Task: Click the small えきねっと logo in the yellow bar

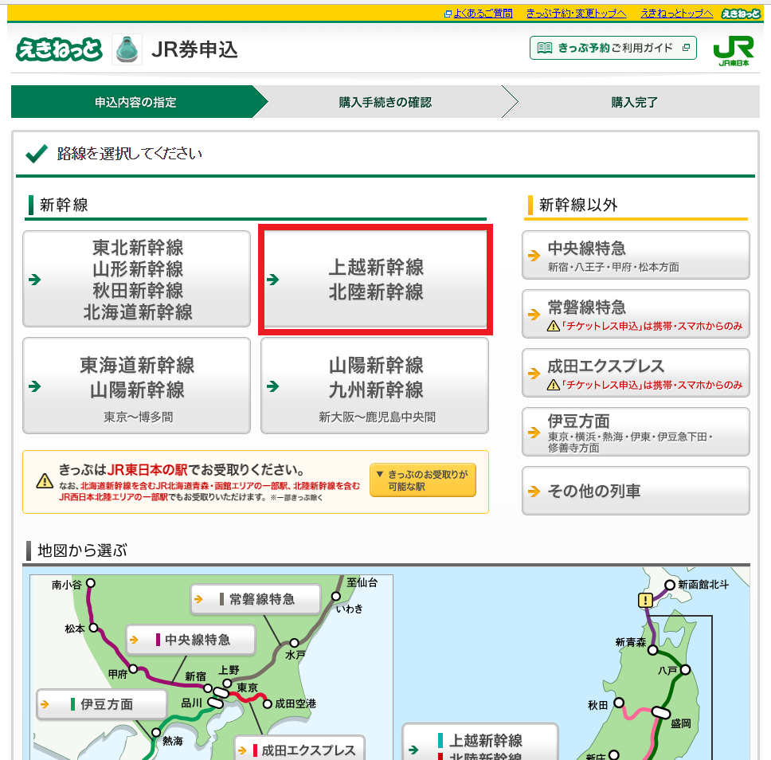Action: coord(741,14)
